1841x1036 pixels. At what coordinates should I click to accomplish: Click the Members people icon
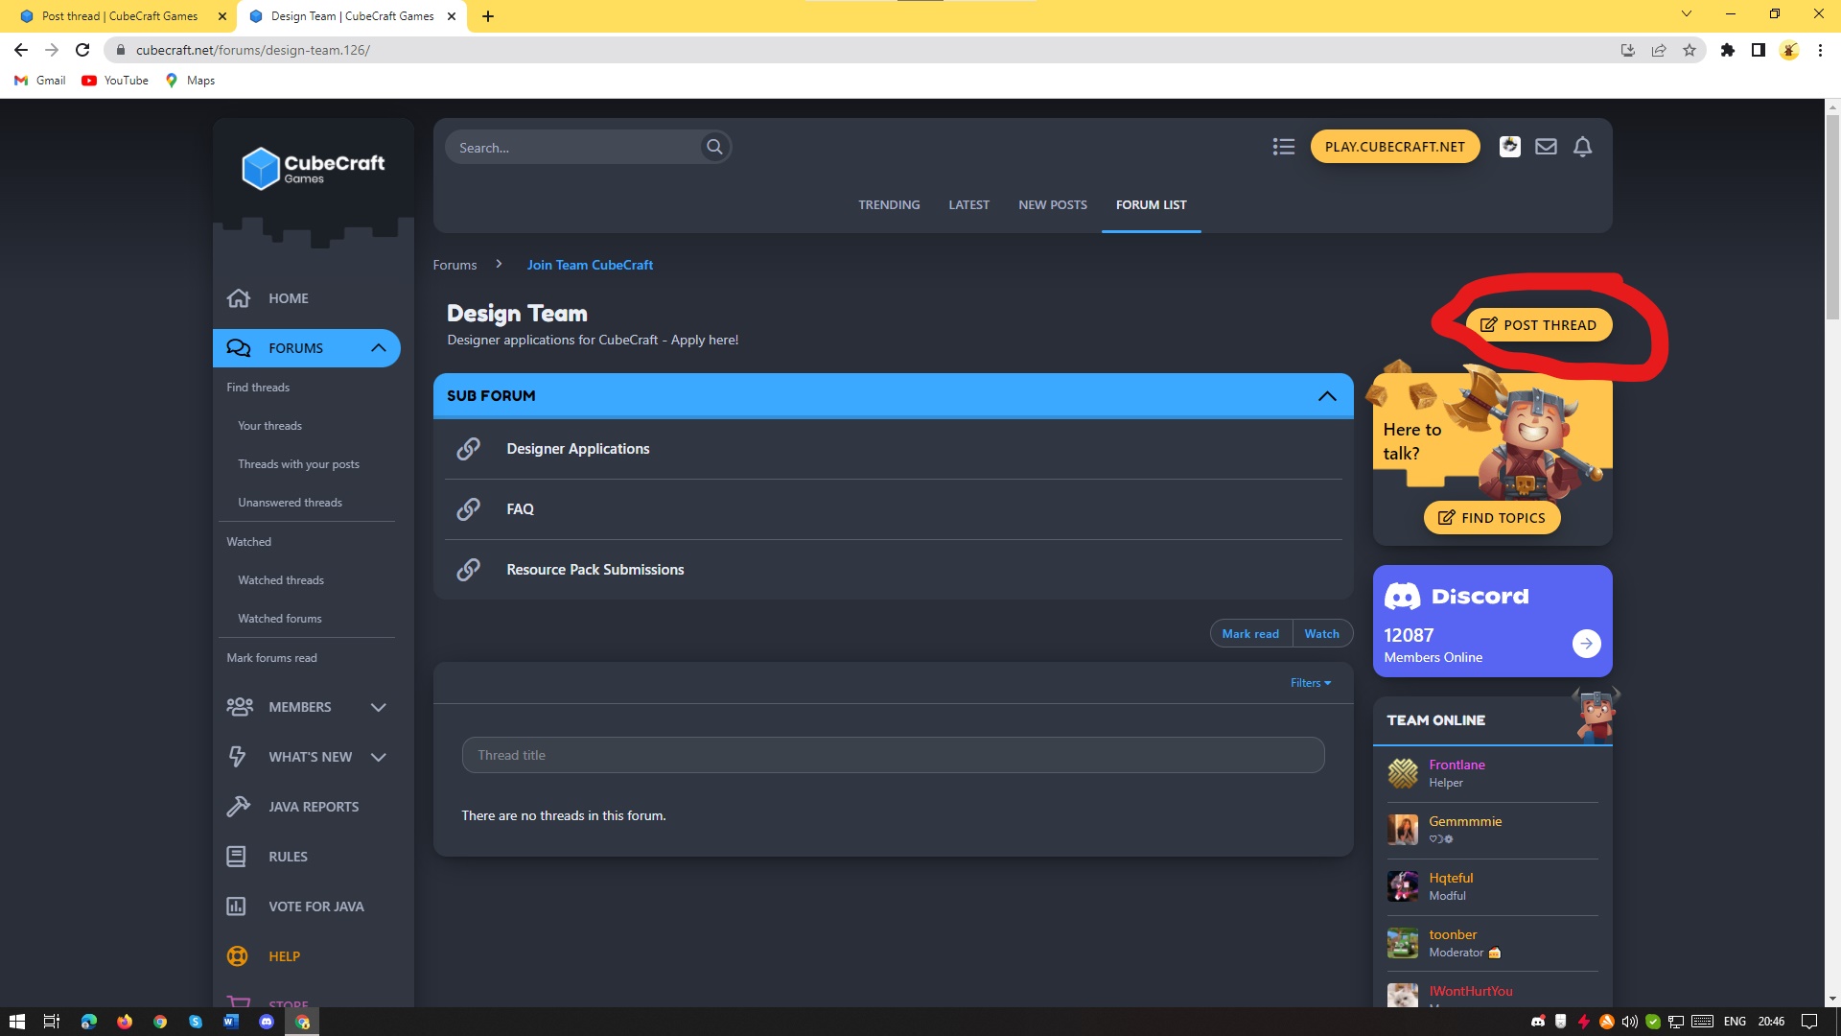239,707
